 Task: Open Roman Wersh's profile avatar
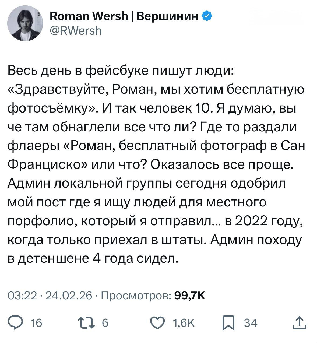(x=23, y=24)
